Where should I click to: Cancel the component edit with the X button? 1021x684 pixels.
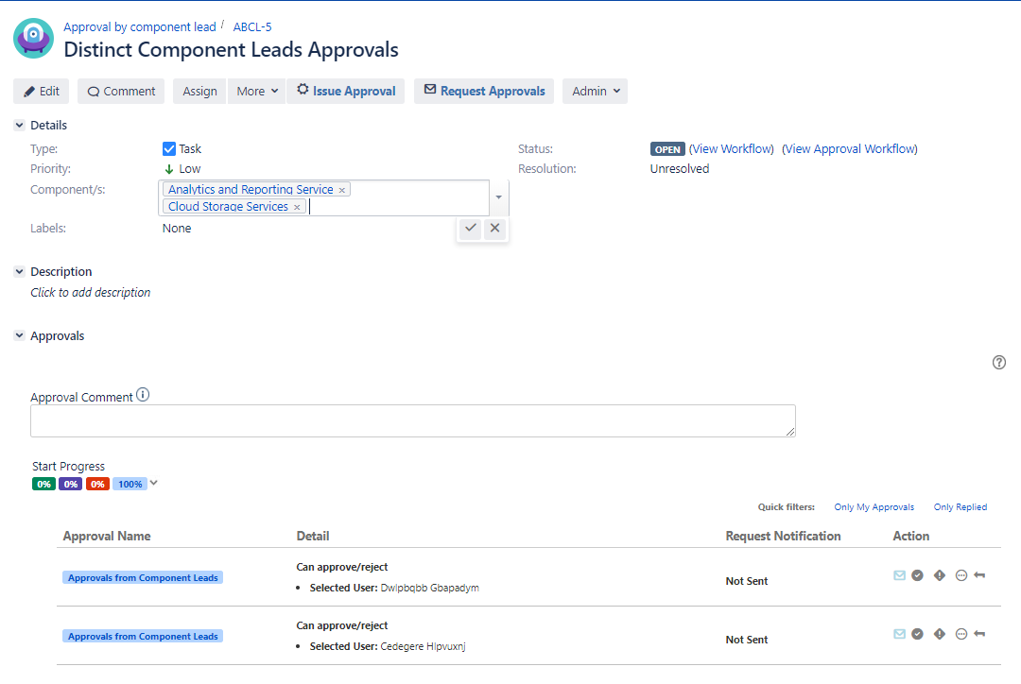(494, 228)
